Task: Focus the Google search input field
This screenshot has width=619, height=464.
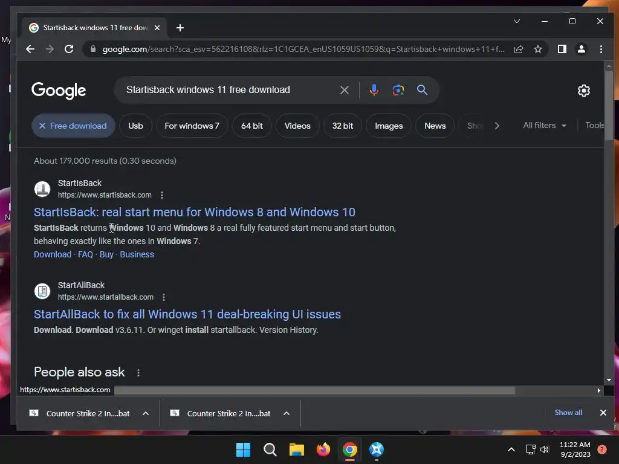Action: (x=229, y=90)
